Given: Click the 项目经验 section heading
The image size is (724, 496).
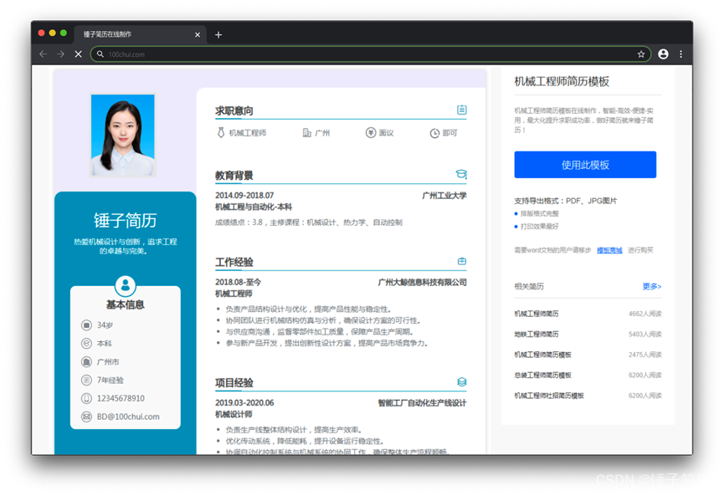Looking at the screenshot, I should point(234,383).
